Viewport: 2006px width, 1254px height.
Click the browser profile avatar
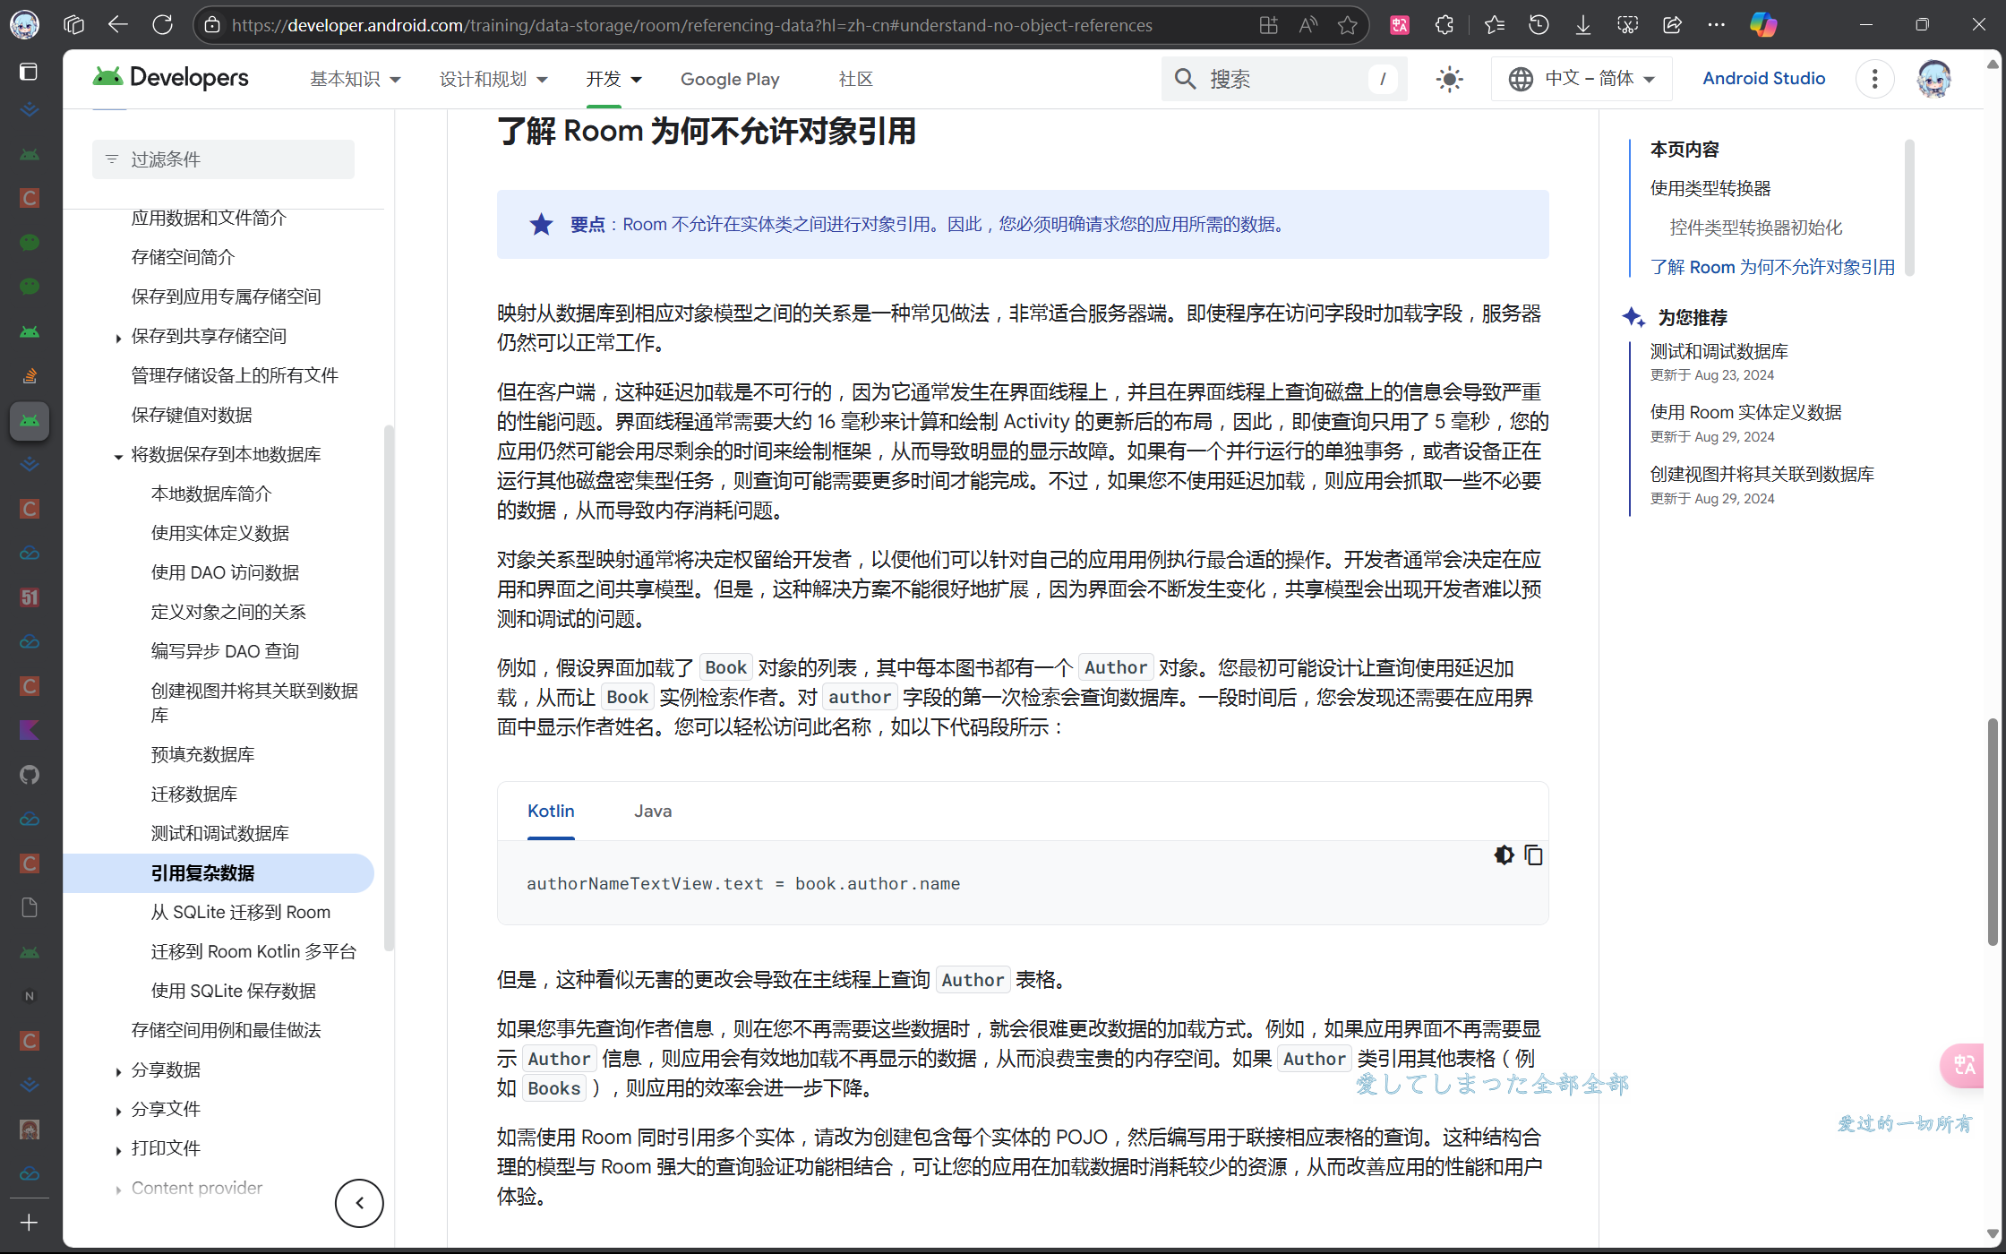[24, 25]
